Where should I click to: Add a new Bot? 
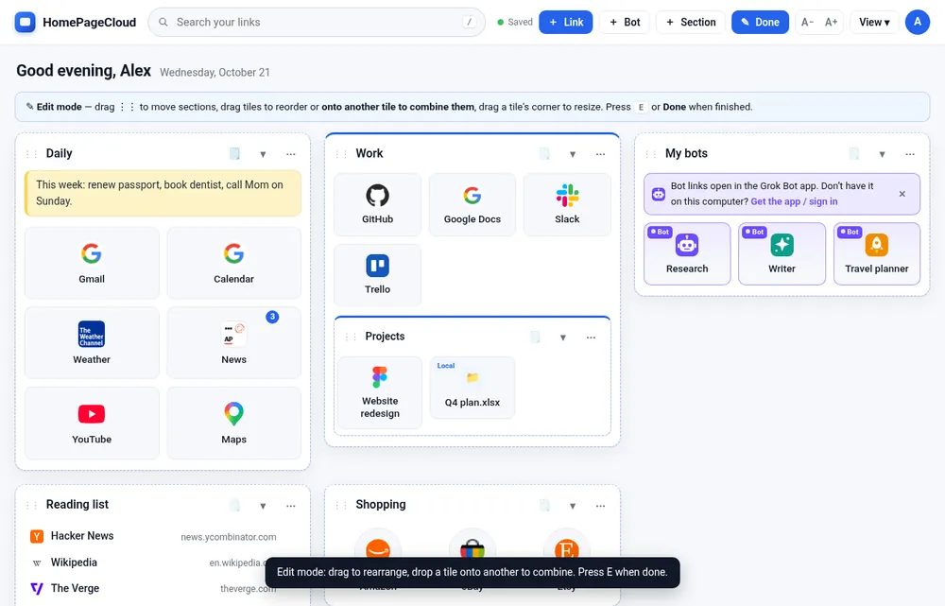tap(625, 23)
